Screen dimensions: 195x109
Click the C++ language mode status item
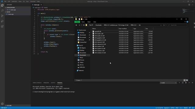(181, 108)
